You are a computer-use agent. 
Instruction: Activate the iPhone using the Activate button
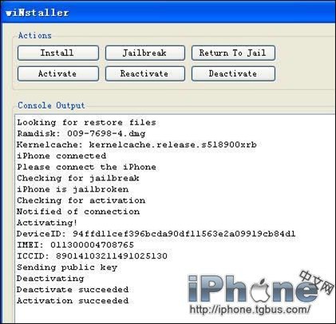(x=58, y=73)
